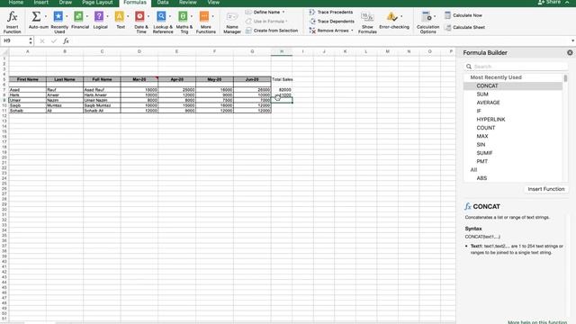
Task: Close the Formula Builder panel
Action: (570, 52)
